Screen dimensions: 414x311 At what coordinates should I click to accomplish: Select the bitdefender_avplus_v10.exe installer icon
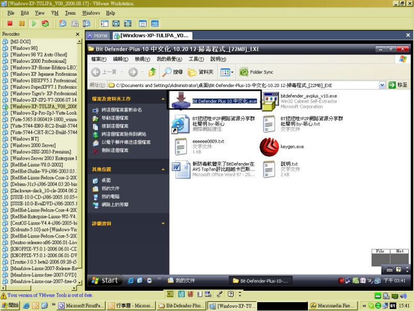point(271,102)
